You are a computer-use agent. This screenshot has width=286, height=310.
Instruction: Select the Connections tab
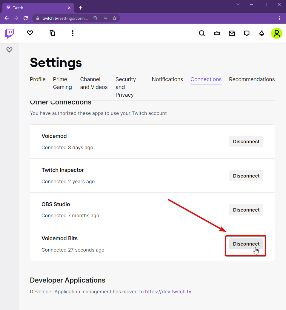(x=206, y=79)
